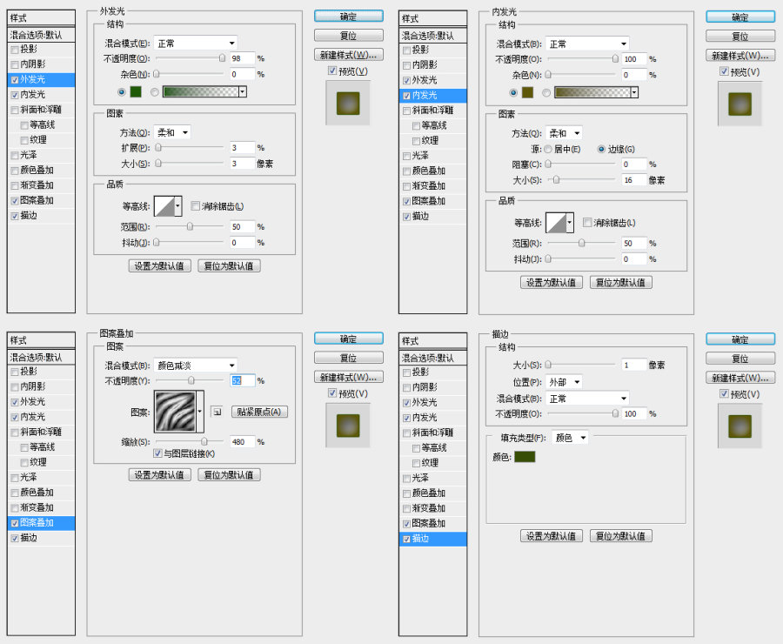Toggle 消除锯齿 checkbox in 内发光 dialog

[x=588, y=222]
